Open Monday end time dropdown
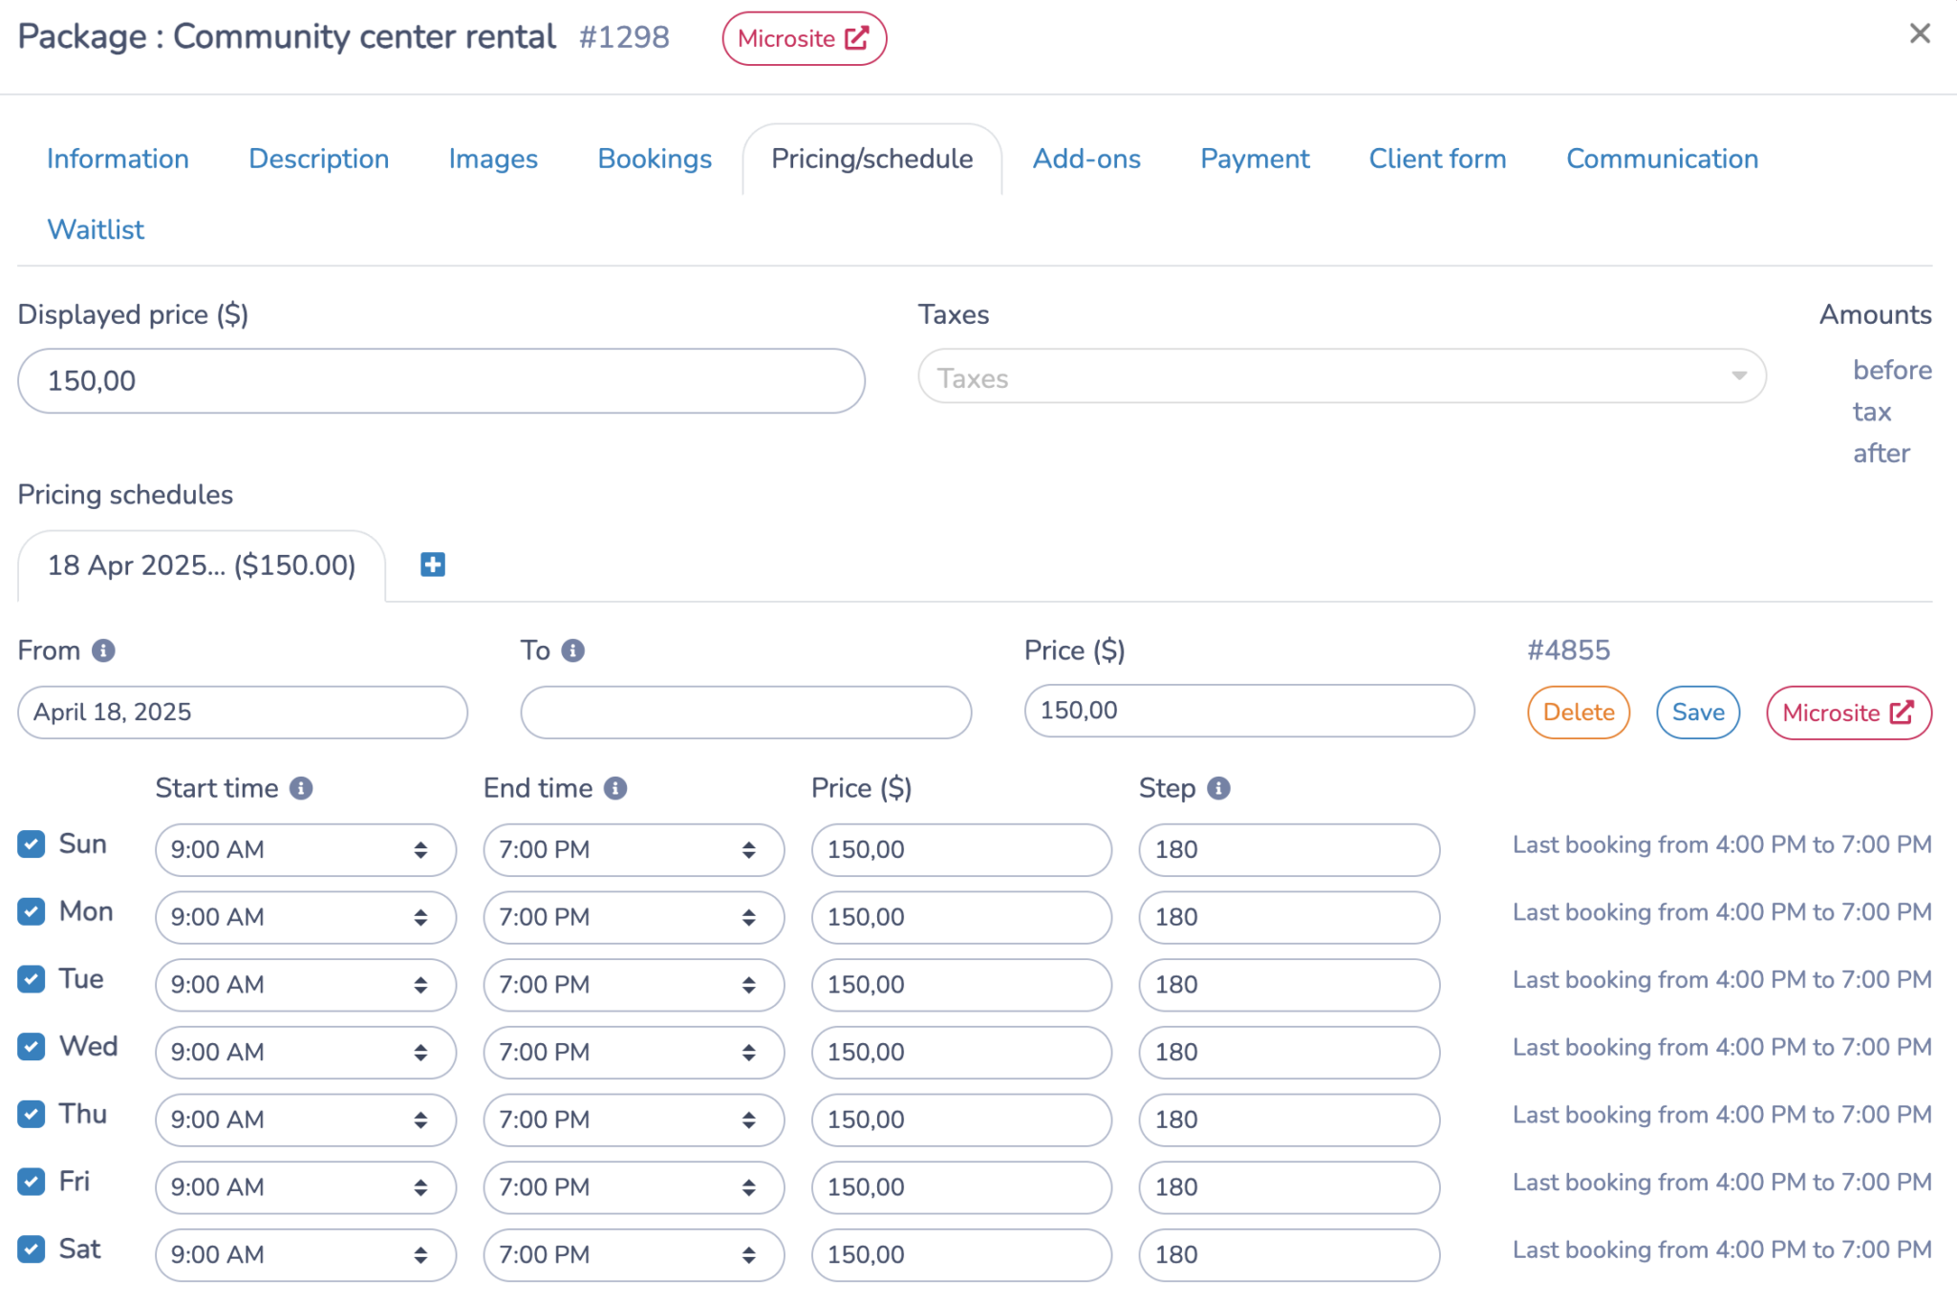Viewport: 1957px width, 1302px height. 634,917
